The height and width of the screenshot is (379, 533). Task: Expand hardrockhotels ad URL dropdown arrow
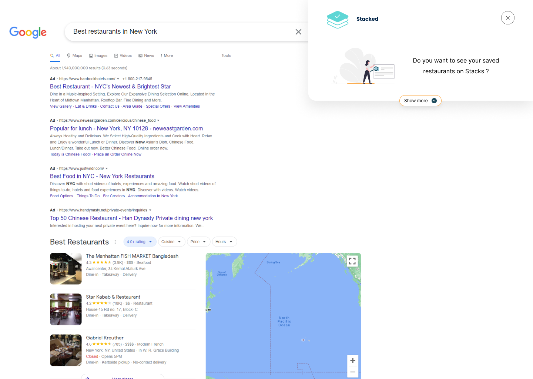click(x=118, y=79)
